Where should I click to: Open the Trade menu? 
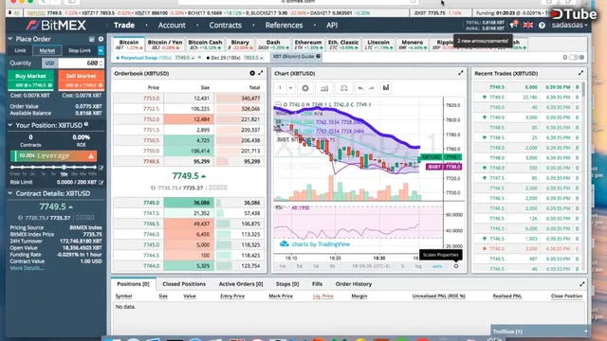pos(124,26)
